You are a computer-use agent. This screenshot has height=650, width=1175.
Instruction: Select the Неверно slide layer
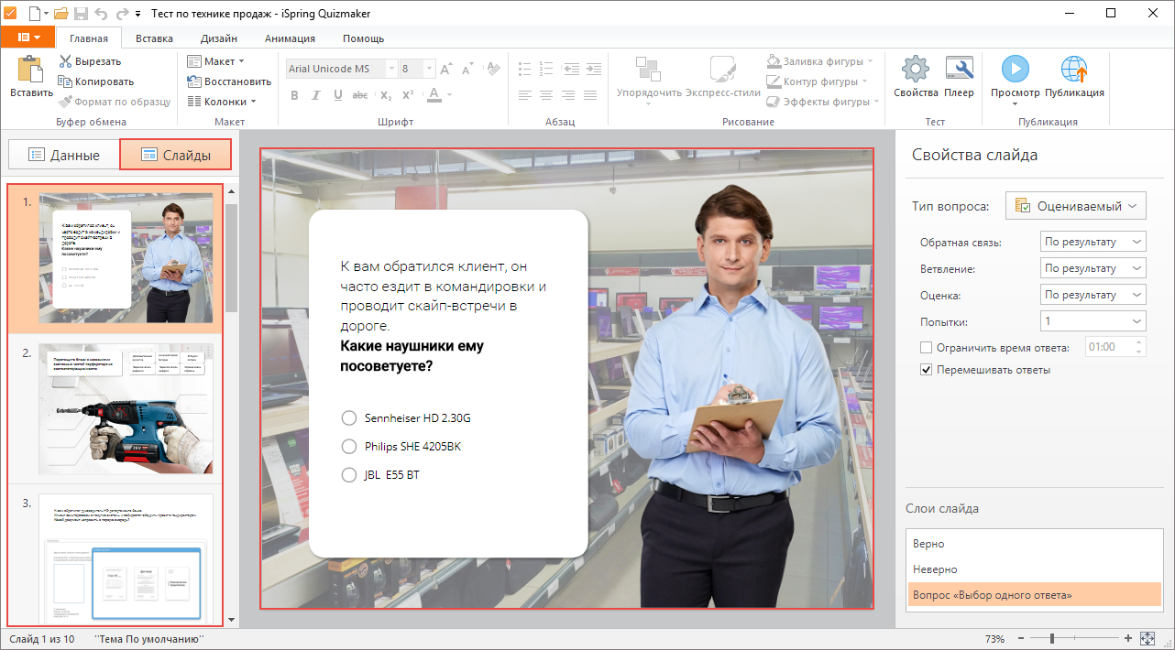1033,569
